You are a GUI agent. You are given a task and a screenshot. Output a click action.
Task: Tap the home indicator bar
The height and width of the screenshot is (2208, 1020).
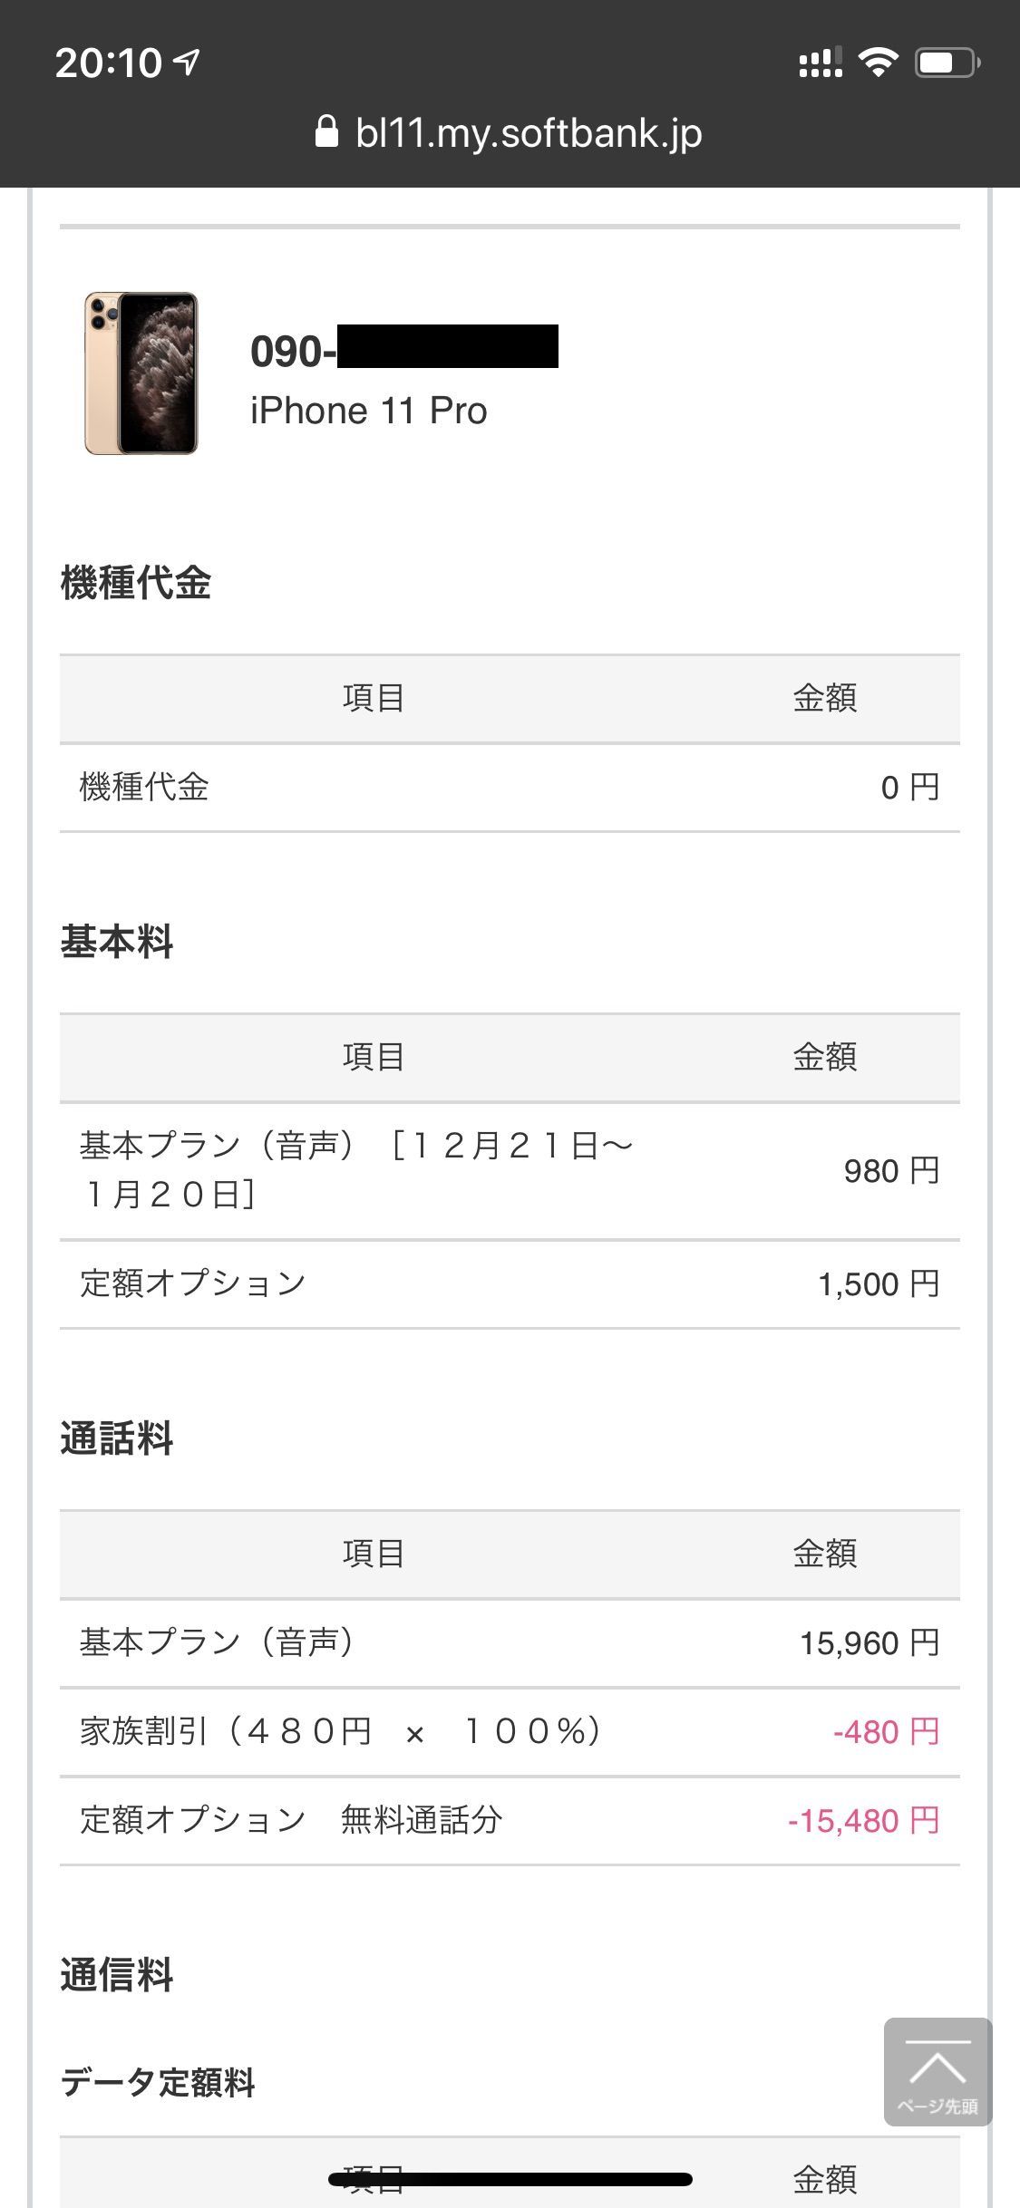coord(510,2179)
